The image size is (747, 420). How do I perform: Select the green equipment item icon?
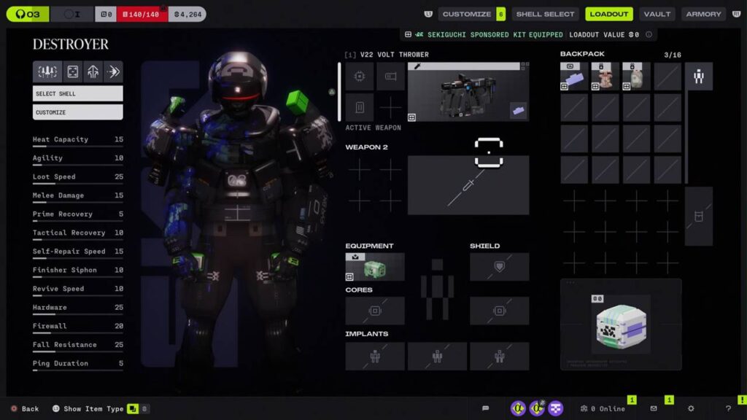tap(375, 268)
